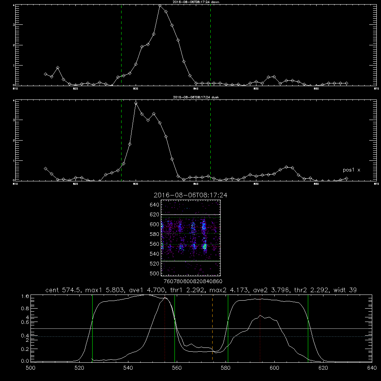Click bottom plot y-axis label 0.2
381x381 pixels.
click(25, 349)
